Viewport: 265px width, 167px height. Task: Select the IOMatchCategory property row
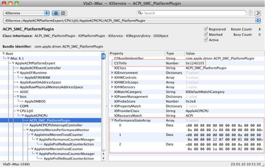187,92
